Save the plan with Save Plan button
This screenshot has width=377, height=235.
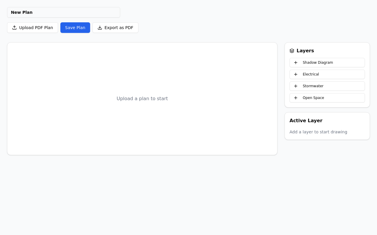pos(75,28)
